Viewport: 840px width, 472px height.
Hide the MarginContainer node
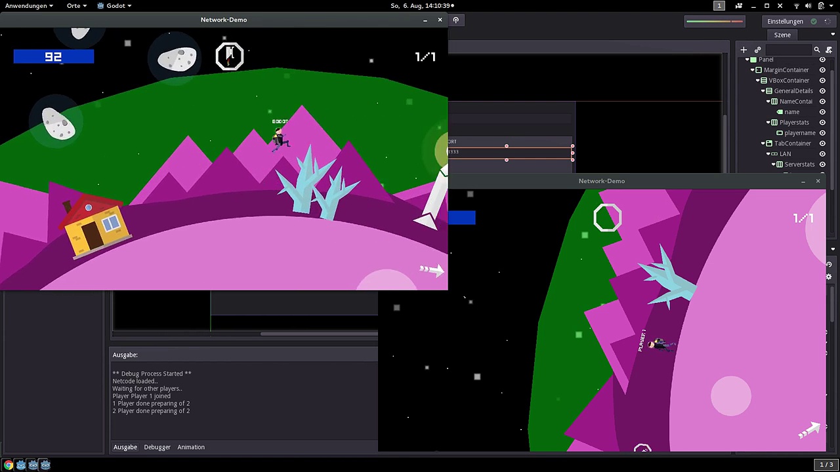[822, 70]
